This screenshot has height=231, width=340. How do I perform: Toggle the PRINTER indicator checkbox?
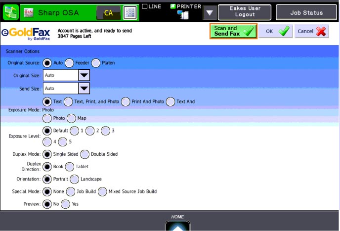(173, 6)
